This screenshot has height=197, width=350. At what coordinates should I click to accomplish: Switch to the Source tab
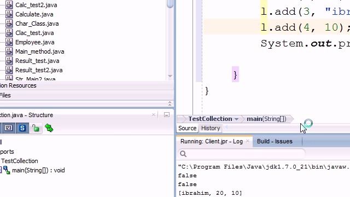click(x=187, y=128)
